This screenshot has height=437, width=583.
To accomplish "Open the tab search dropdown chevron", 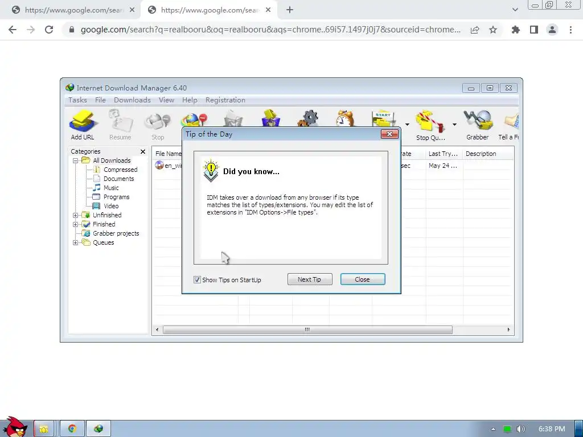I will point(515,10).
